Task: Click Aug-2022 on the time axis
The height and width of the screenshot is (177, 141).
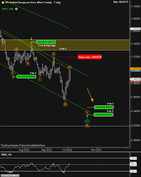Action: click(x=24, y=150)
